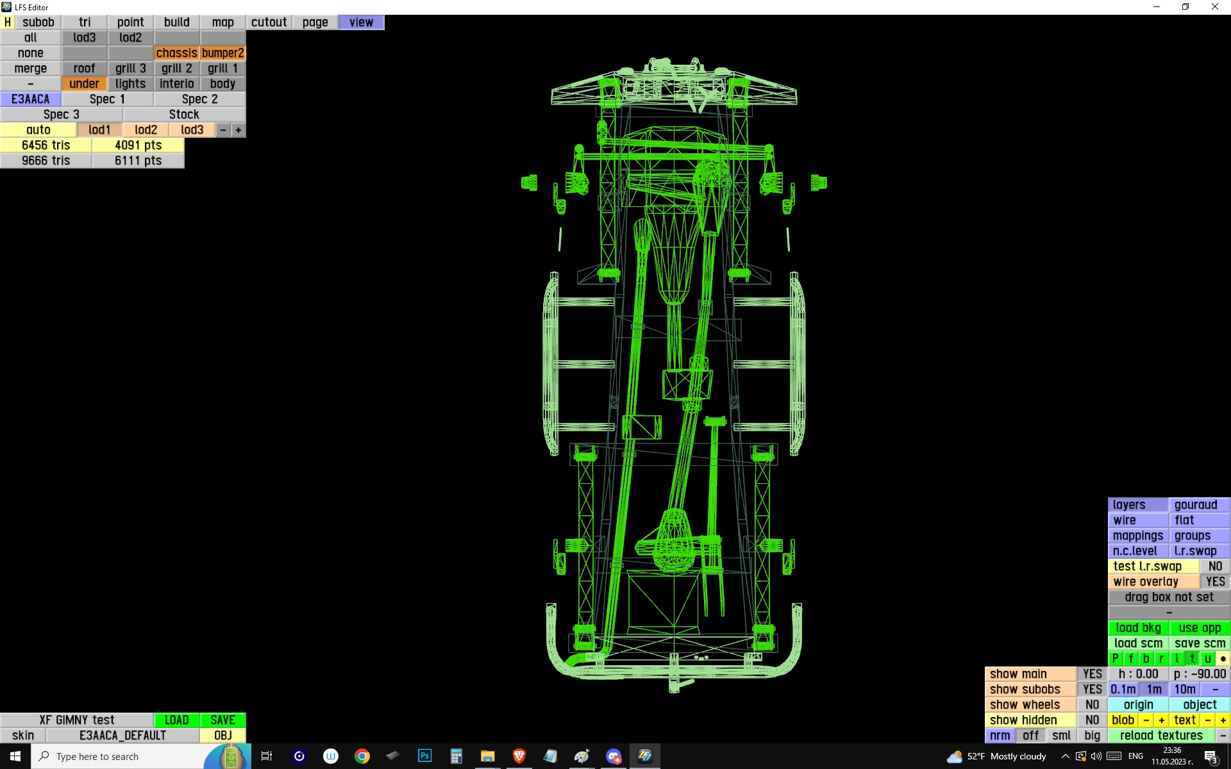1231x769 pixels.
Task: Click the minus bar below drag box
Action: point(1168,613)
